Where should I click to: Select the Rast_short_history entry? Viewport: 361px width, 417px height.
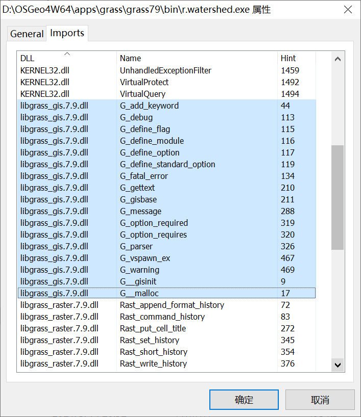pyautogui.click(x=166, y=352)
